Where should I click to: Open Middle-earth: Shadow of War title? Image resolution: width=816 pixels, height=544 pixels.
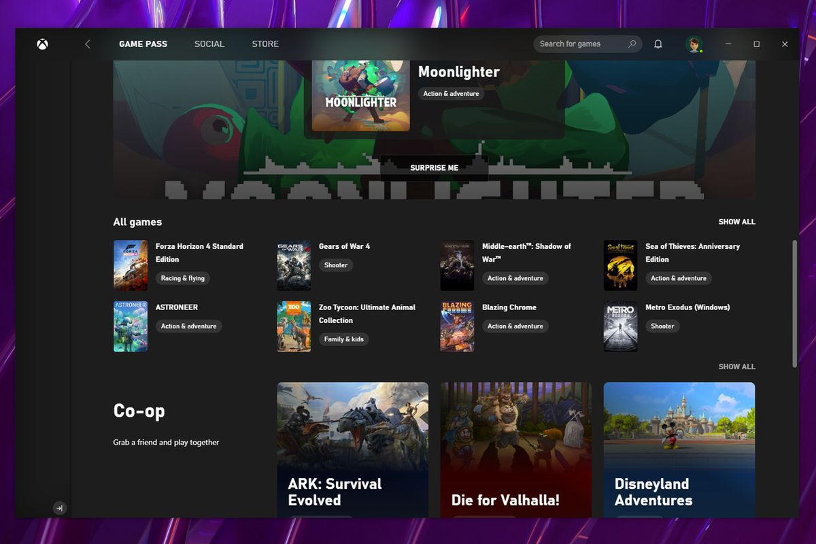click(527, 253)
